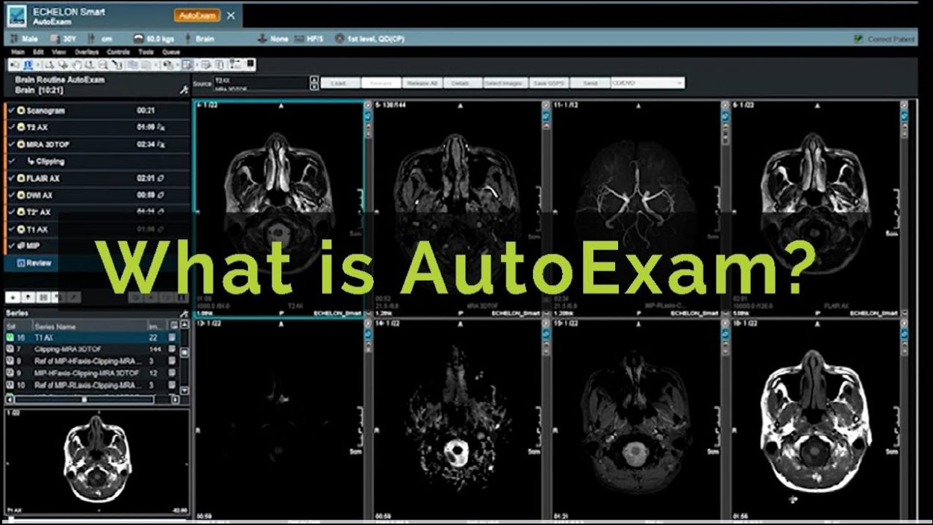Click the patient weight icon showing 60.0 kgs
Screen dimensions: 933x525
click(138, 38)
